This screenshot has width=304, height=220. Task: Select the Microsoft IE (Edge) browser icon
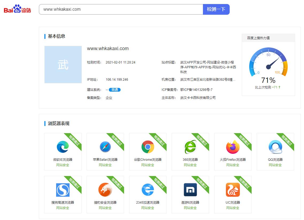(x=63, y=147)
